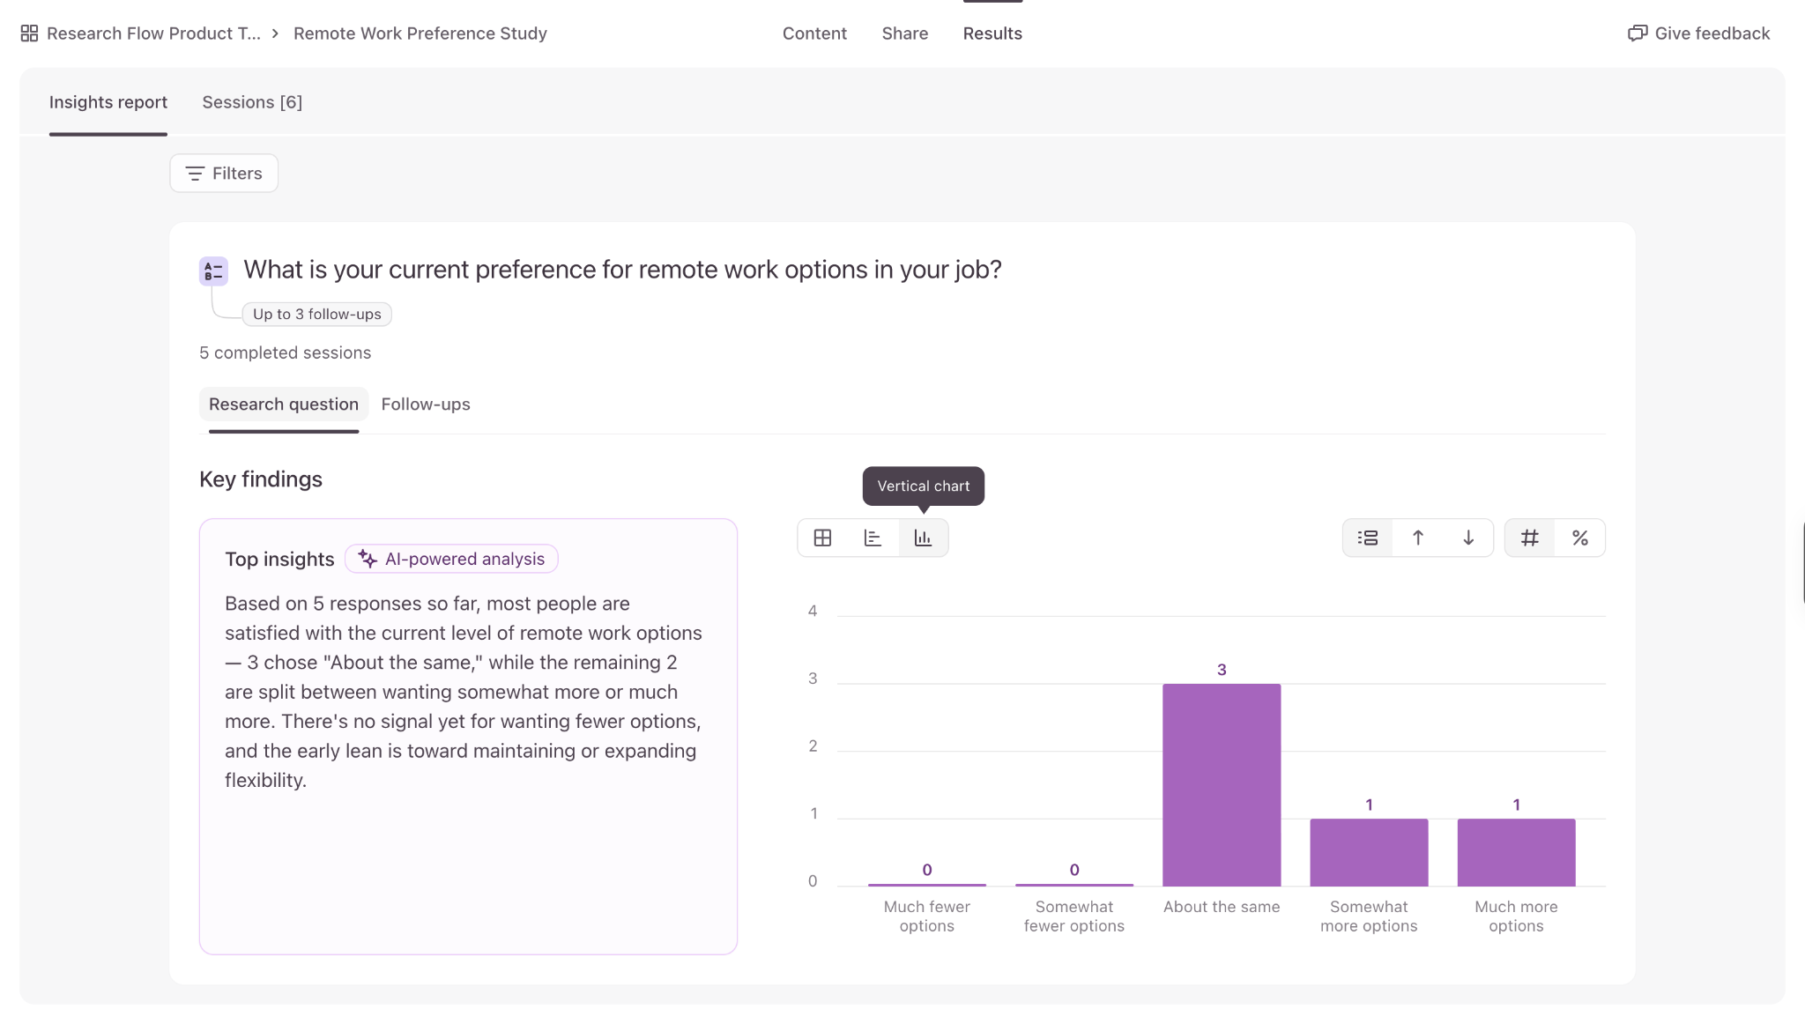Switch to the Follow-ups tab

(x=426, y=404)
